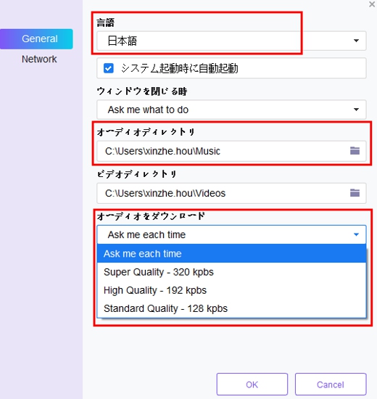Uncheck the auto-start on system boot checkbox
This screenshot has width=377, height=399.
(x=109, y=68)
